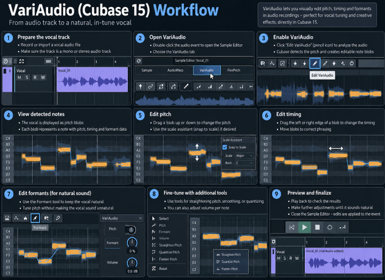Screen dimensions: 385x280
Task: Solo Vocal track in Preview and finalize panel
Action: coord(284,259)
